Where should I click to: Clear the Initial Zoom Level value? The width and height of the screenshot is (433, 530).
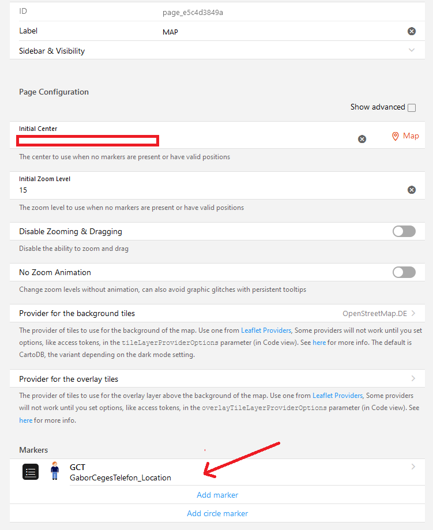click(x=412, y=190)
